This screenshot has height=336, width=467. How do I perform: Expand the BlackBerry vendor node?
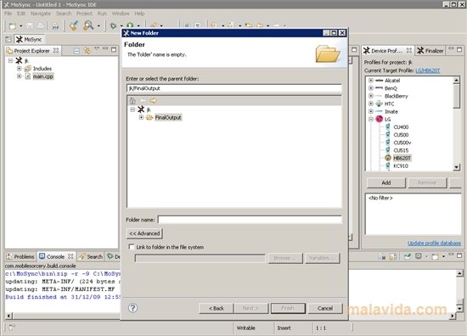pyautogui.click(x=371, y=96)
